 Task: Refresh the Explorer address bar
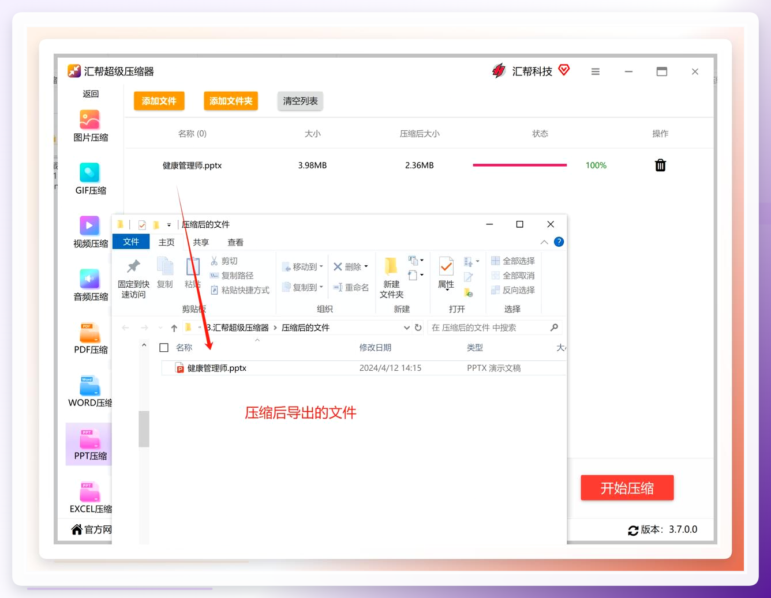(418, 328)
